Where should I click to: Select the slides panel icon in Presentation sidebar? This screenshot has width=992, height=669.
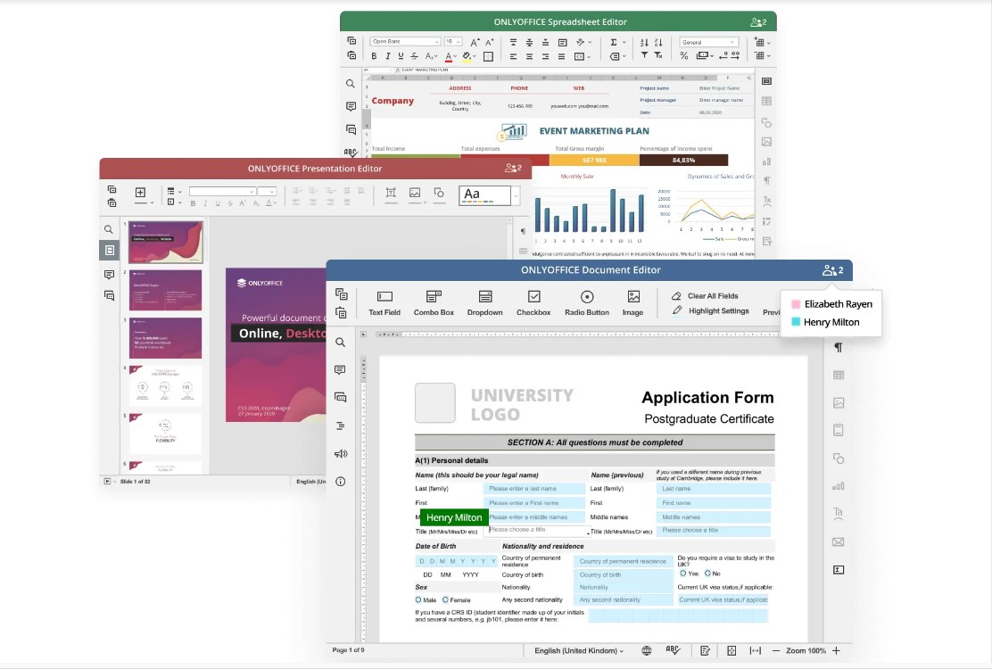110,251
